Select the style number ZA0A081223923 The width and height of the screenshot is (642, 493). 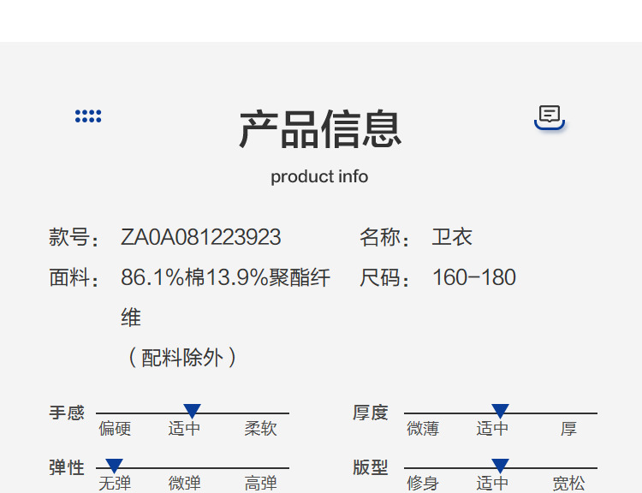pos(201,237)
